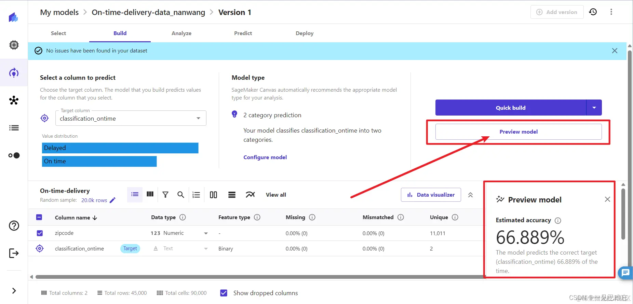
Task: Click the Add version button
Action: [557, 12]
